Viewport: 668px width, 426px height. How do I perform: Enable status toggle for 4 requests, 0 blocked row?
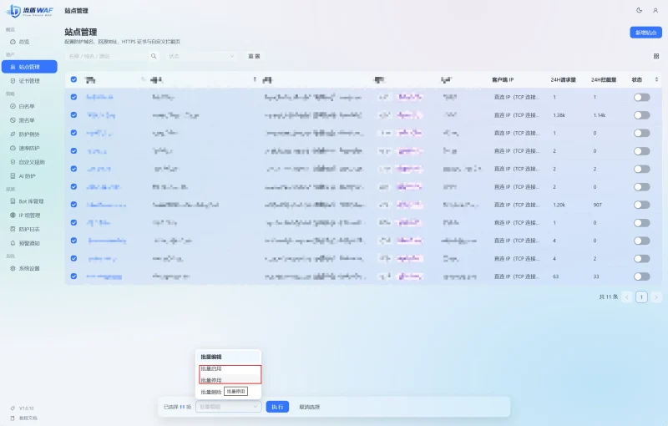641,241
